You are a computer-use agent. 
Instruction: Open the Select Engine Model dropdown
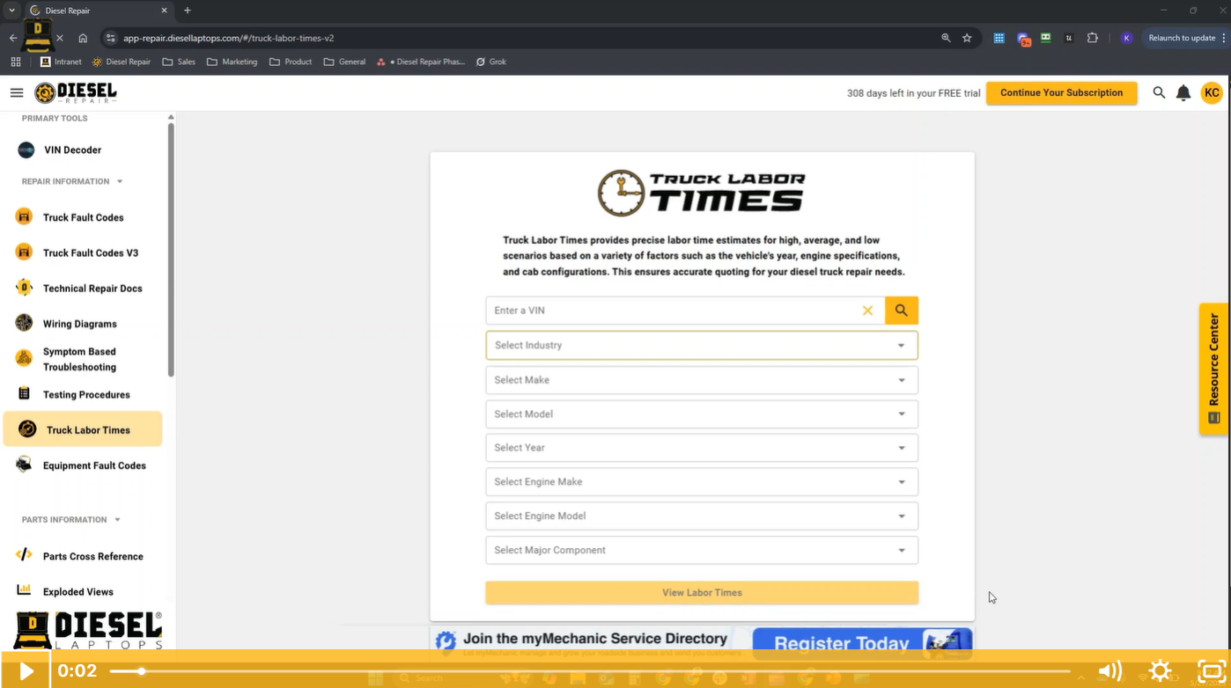pyautogui.click(x=702, y=516)
